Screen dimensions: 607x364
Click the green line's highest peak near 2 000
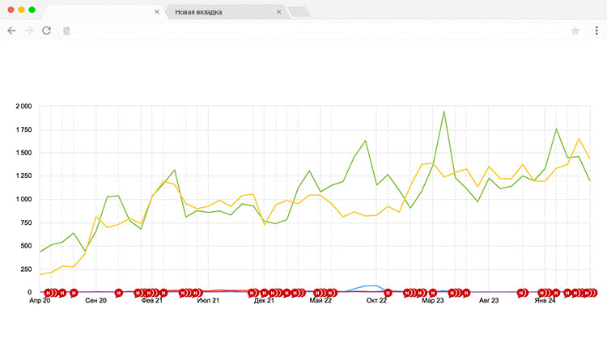(x=444, y=112)
